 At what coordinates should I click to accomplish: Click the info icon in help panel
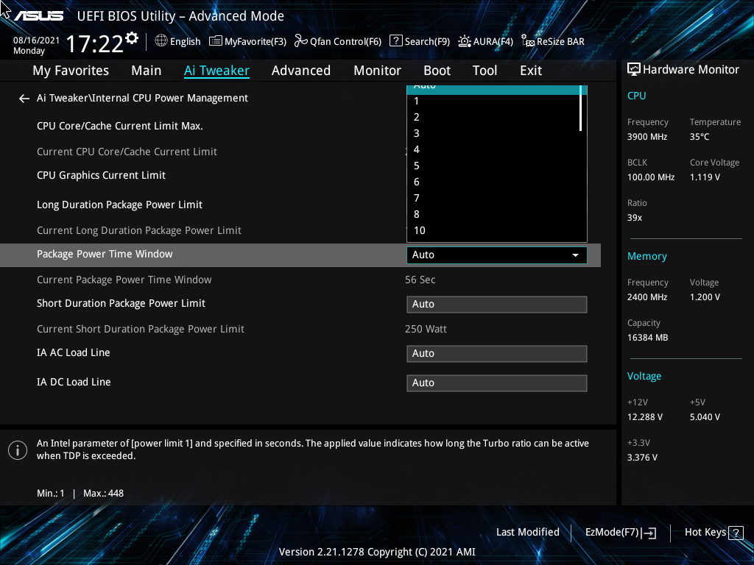coord(18,450)
